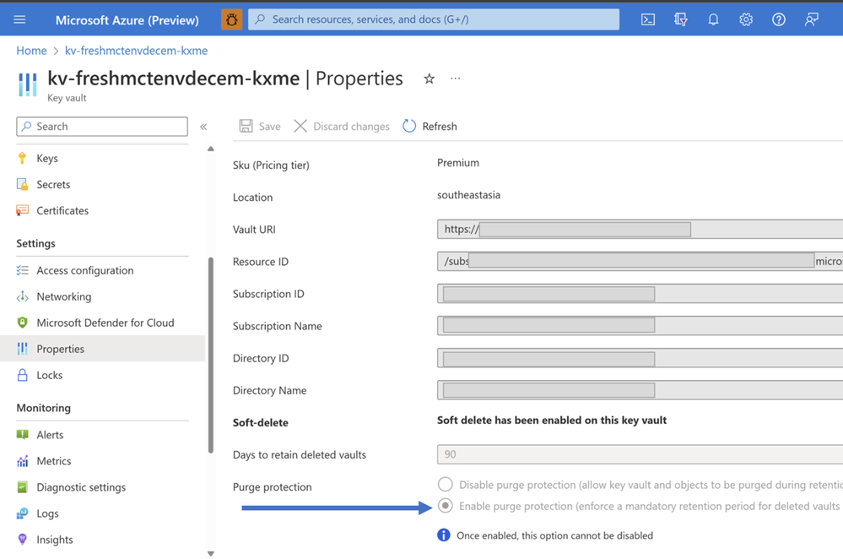Click the Resource ID field
843x559 pixels.
(x=640, y=262)
